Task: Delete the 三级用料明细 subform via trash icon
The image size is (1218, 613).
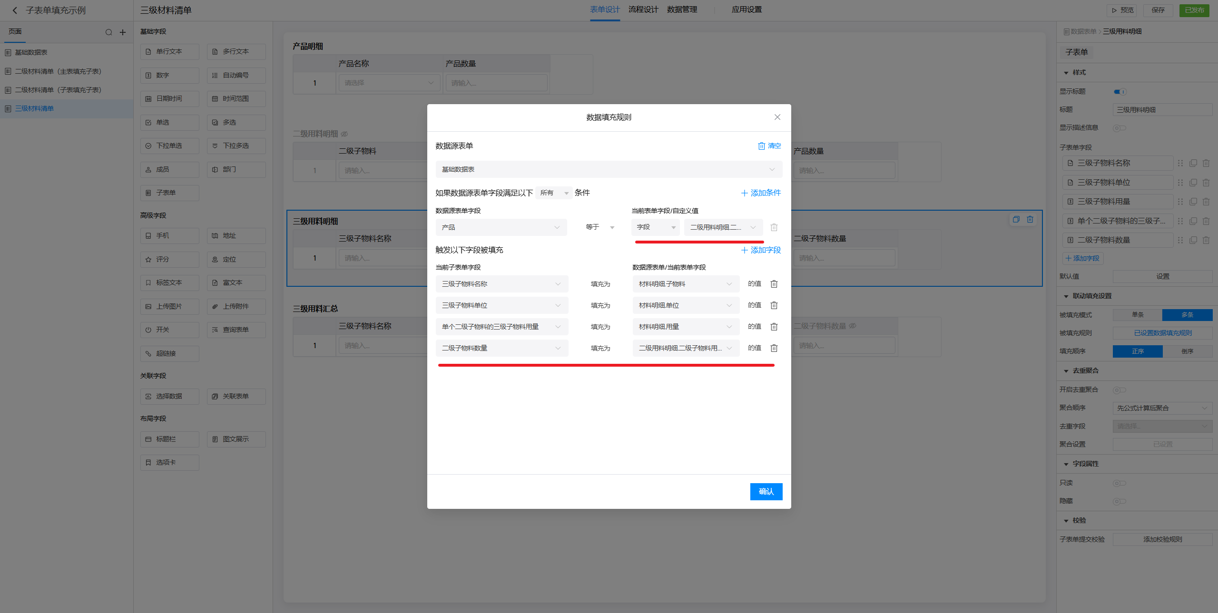Action: pyautogui.click(x=1030, y=219)
